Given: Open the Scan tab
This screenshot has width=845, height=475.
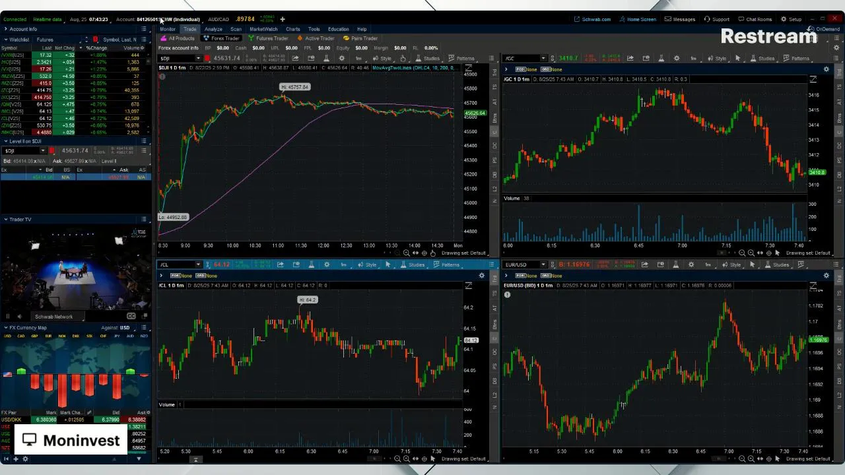Looking at the screenshot, I should 236,29.
